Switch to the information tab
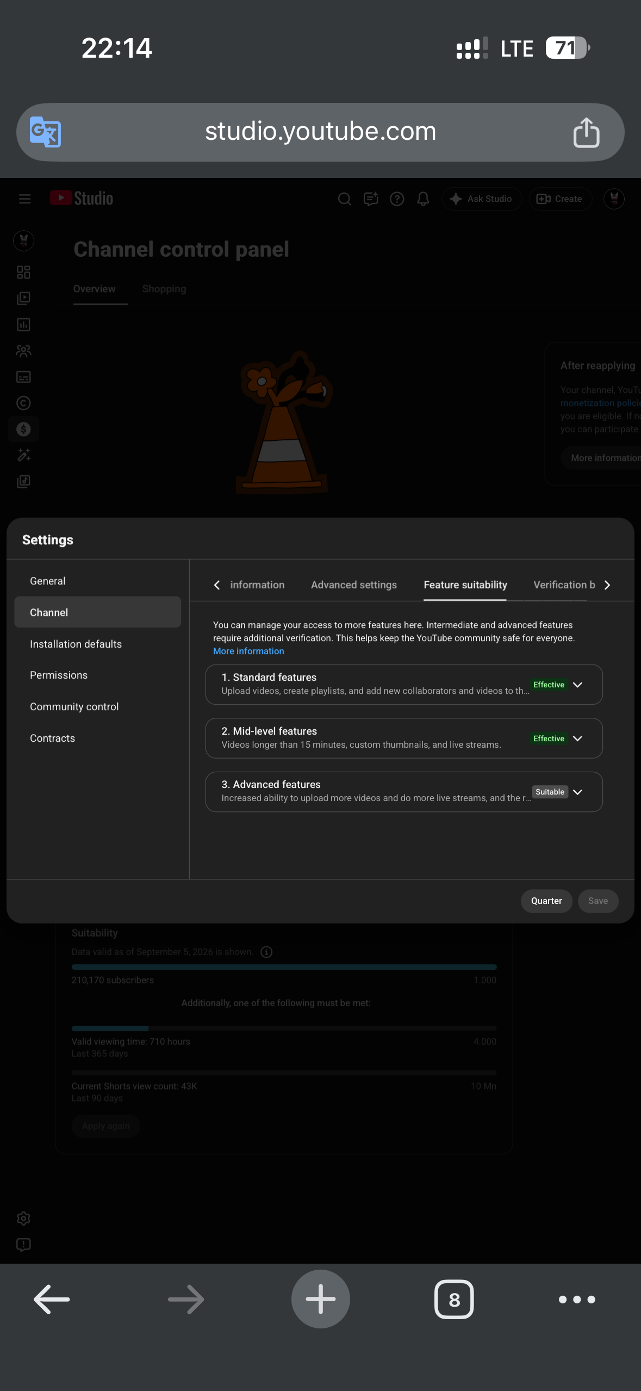 pos(257,585)
